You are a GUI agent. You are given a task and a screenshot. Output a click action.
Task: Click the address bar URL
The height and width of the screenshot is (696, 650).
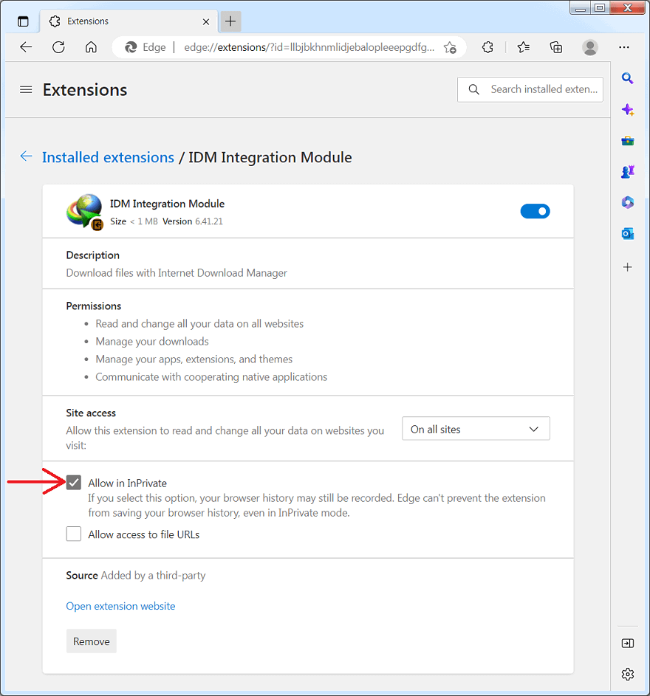pos(309,47)
